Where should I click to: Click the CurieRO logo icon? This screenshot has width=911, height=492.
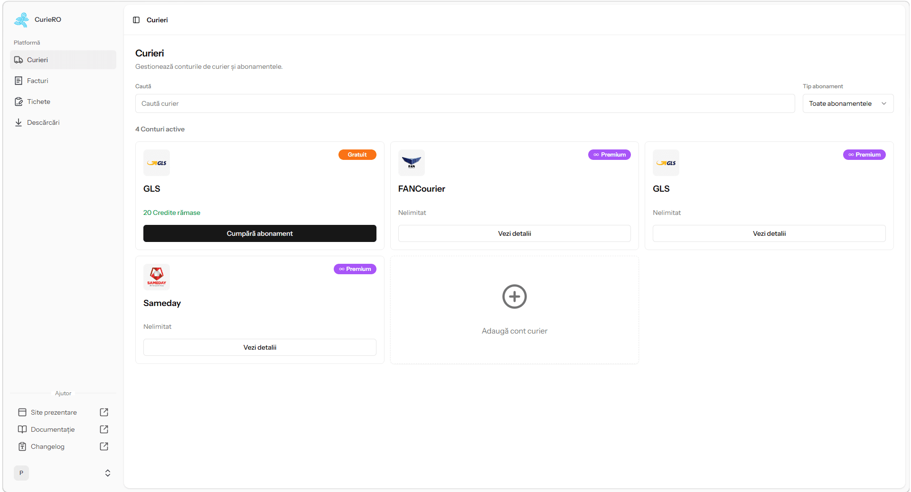21,20
